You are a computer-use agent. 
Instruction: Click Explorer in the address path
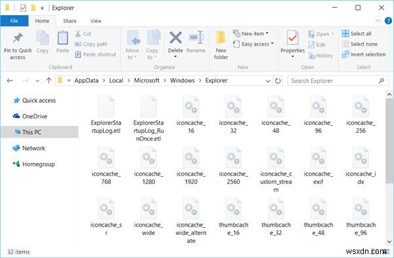[x=216, y=81]
